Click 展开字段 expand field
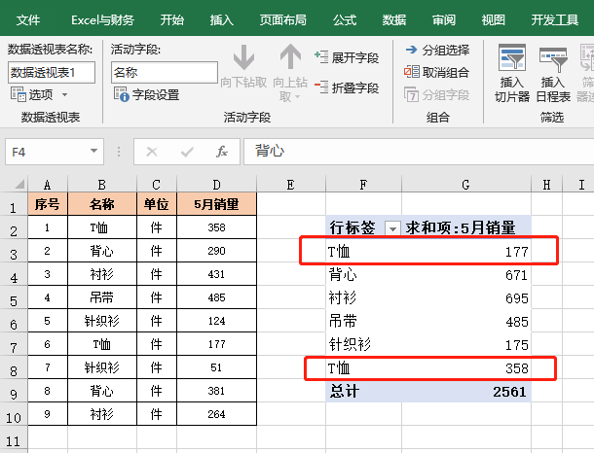This screenshot has height=453, width=594. point(347,57)
